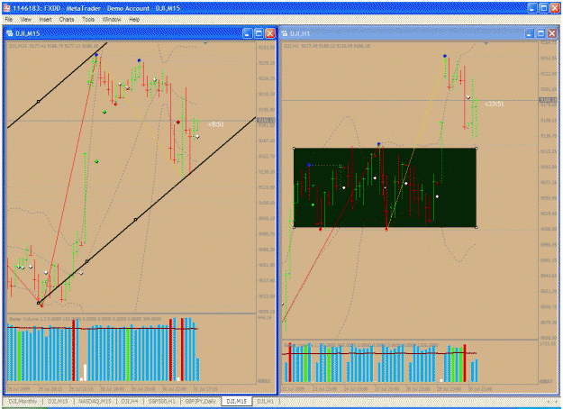Switch to the DJI,H1 chart tab
The image size is (563, 409).
(x=266, y=401)
